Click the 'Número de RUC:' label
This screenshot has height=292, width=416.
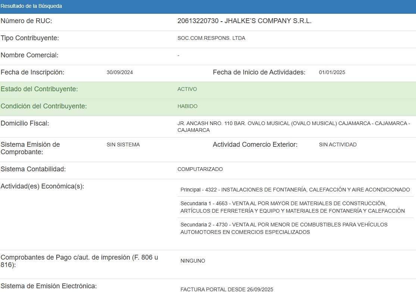pos(26,21)
